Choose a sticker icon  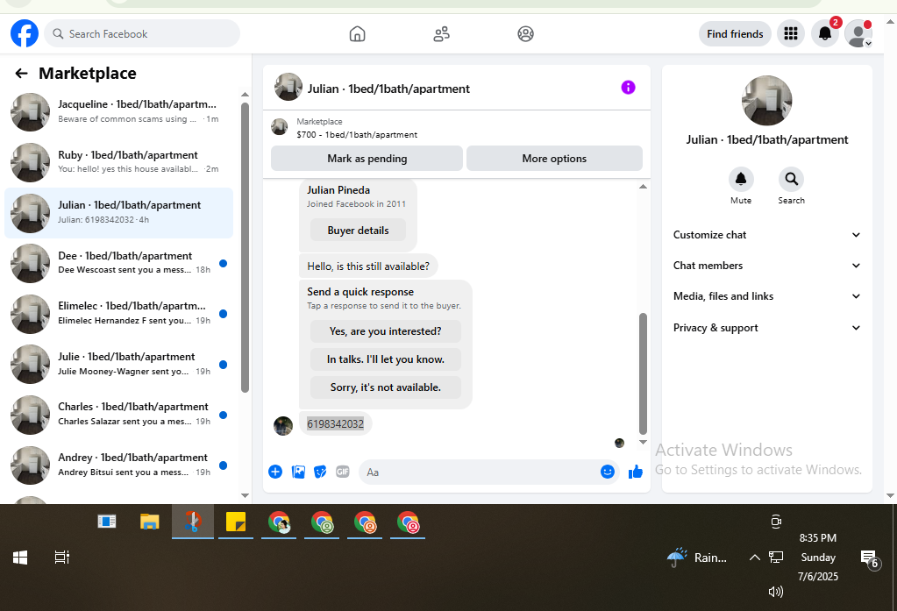coord(320,472)
